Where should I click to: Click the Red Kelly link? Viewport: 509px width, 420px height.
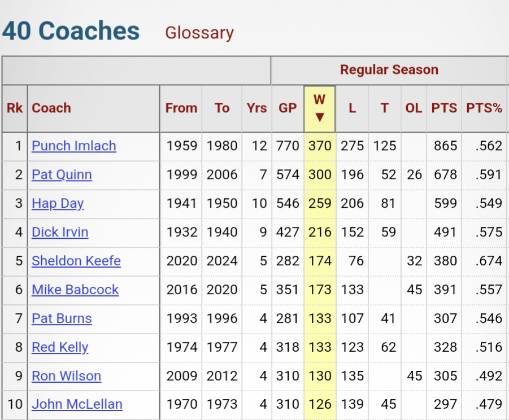(x=60, y=347)
